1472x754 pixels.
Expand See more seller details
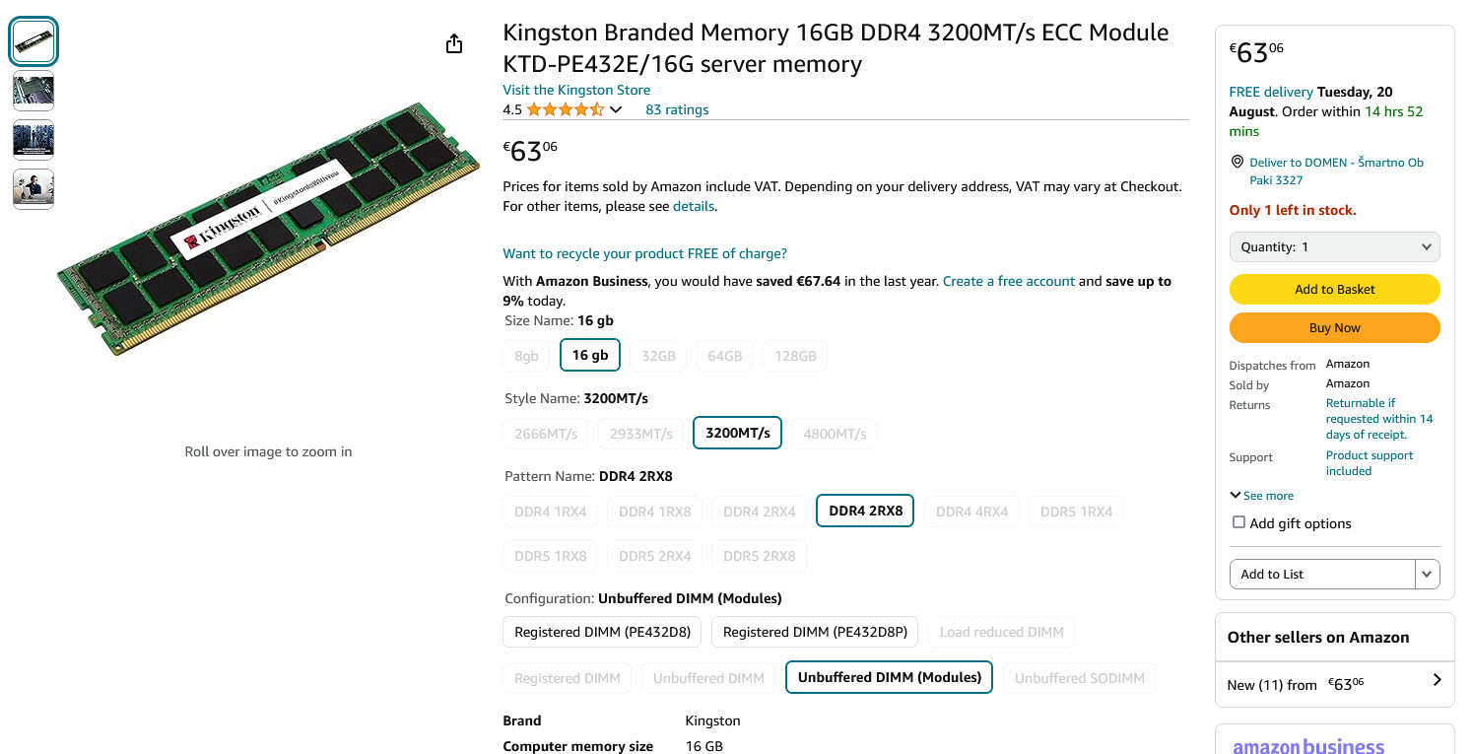[1262, 496]
